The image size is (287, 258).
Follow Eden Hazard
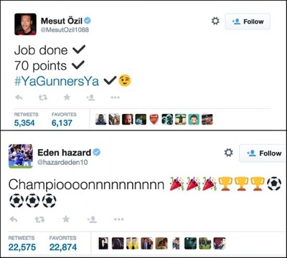[x=263, y=153]
